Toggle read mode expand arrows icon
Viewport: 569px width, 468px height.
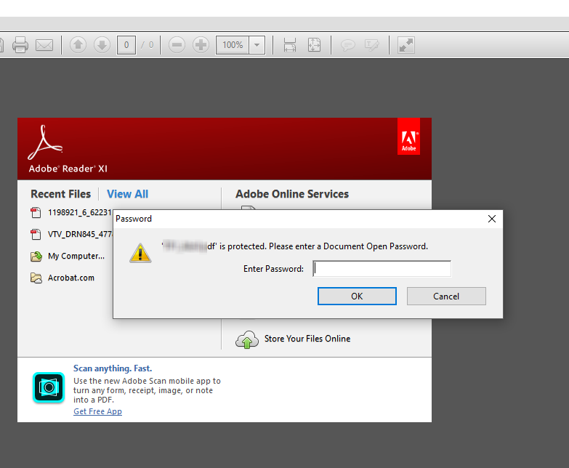[x=405, y=45]
